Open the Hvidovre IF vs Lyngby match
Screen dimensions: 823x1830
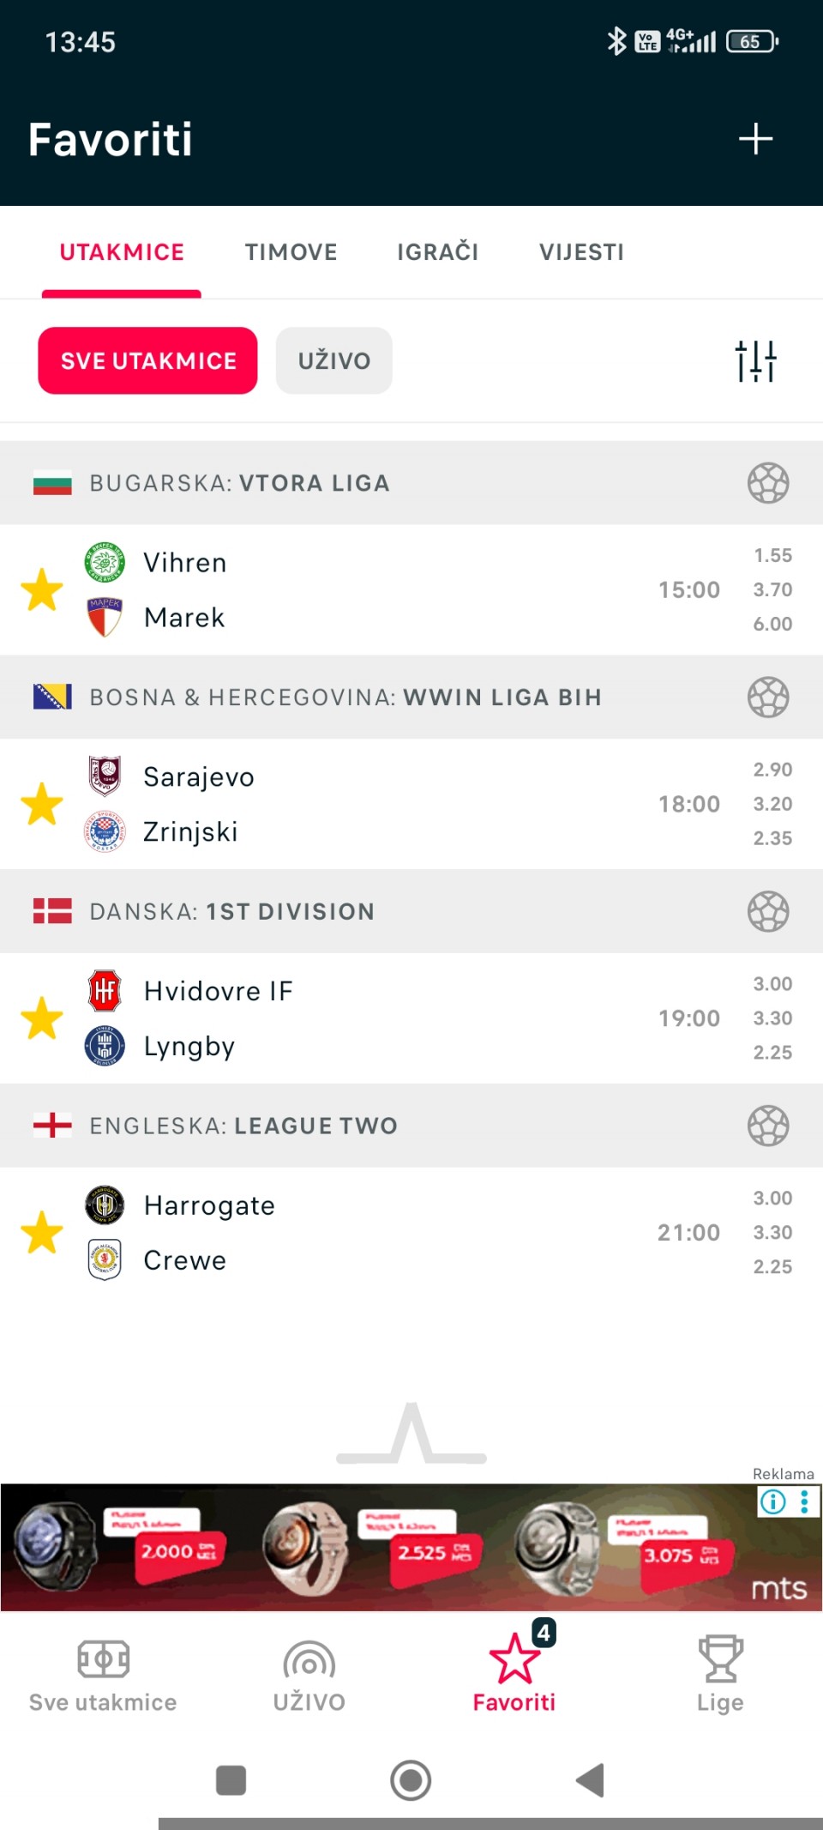386,1018
